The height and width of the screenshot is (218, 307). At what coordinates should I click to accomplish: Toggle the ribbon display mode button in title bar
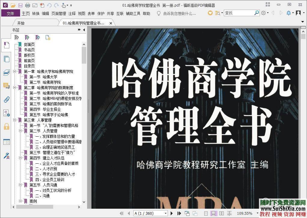pos(268,5)
